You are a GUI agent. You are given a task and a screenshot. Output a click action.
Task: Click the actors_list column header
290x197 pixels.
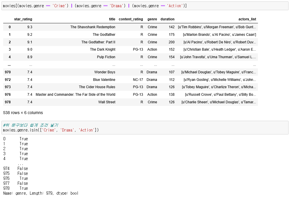247,19
